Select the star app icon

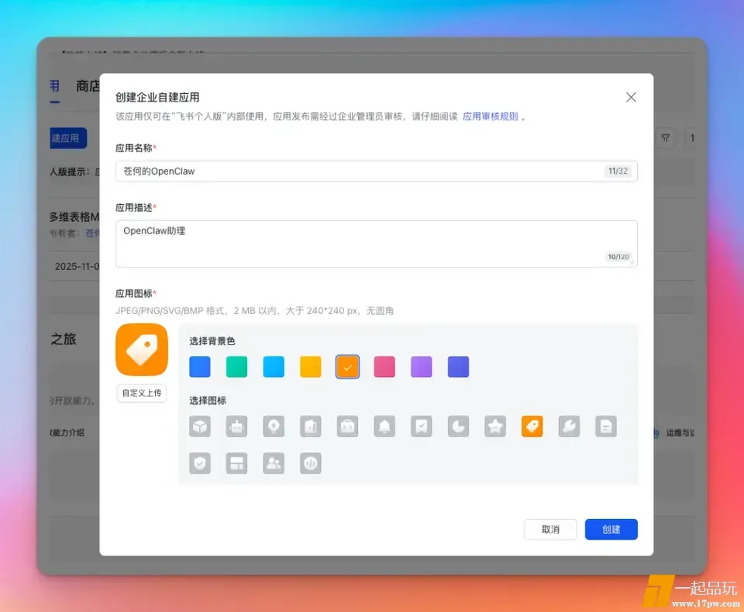(495, 426)
